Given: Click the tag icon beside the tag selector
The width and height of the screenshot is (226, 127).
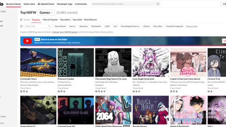Looking at the screenshot, I should tap(22, 26).
